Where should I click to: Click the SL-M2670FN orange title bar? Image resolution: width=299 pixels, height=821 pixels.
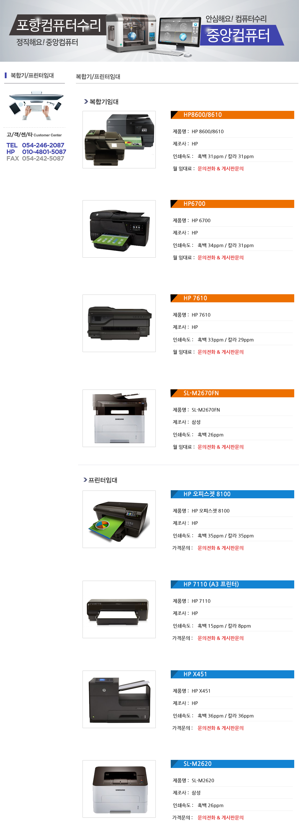pos(232,393)
